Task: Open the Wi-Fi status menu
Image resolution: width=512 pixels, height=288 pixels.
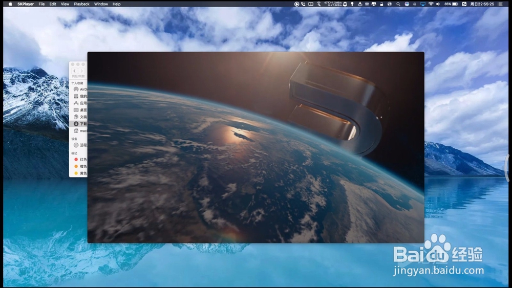Action: point(431,4)
